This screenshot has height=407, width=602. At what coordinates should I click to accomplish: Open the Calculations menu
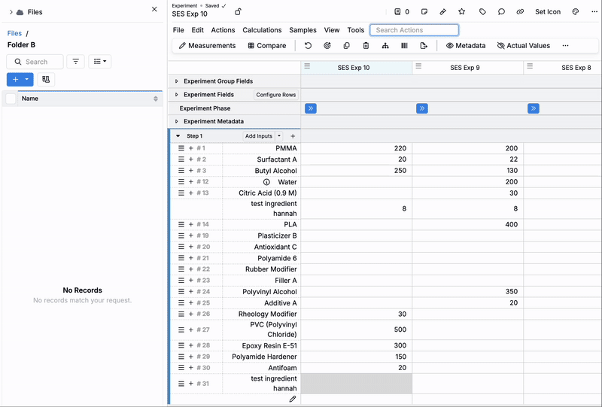click(262, 30)
